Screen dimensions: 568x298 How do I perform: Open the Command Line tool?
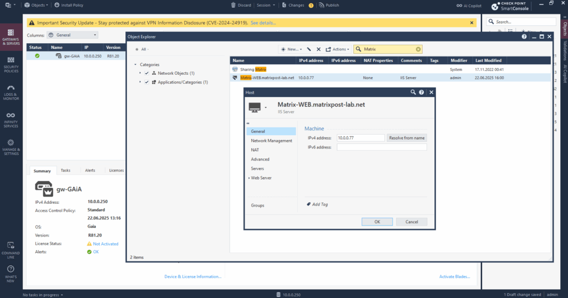coord(11,250)
